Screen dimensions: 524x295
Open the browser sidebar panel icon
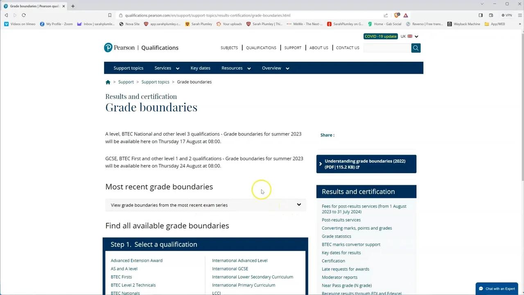[x=481, y=15]
